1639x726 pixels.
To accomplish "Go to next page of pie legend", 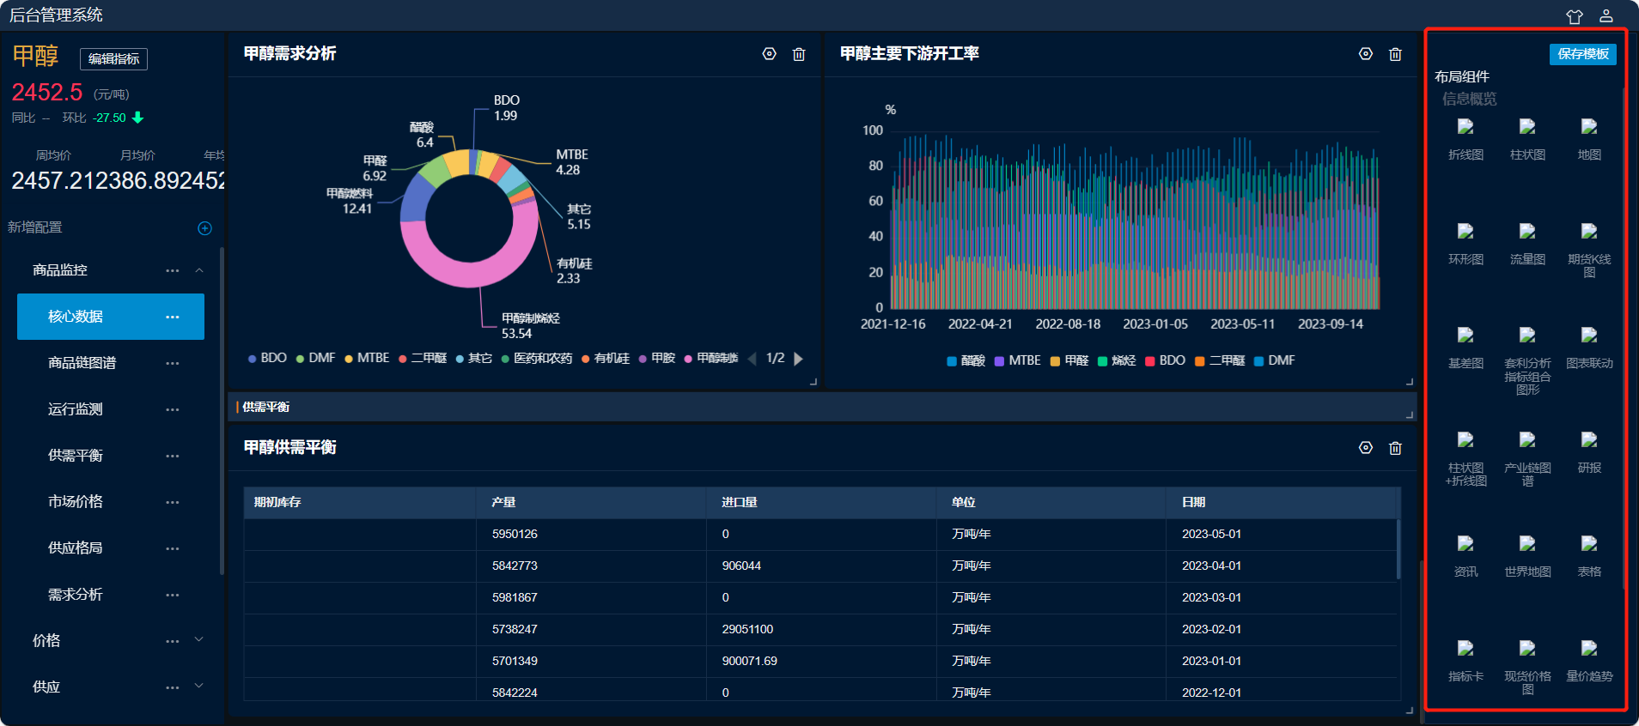I will (x=798, y=359).
